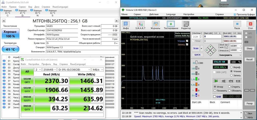
Task: Click the Пауза pause button in Victoria
Action: click(237, 25)
